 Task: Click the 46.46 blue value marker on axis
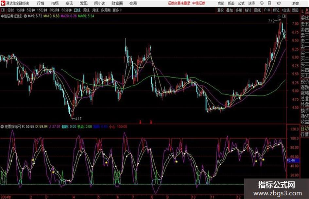pyautogui.click(x=293, y=160)
